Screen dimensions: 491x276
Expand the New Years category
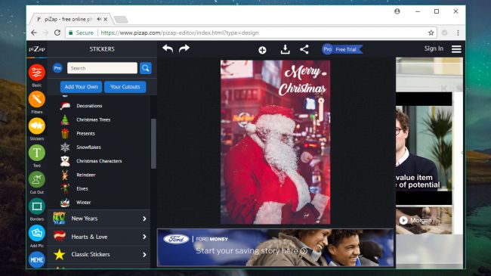click(x=99, y=219)
